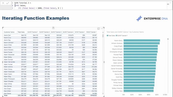Click SUMX Tutorial 1 legend marker in chart

[116, 36]
